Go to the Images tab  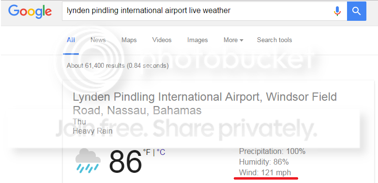click(x=197, y=40)
